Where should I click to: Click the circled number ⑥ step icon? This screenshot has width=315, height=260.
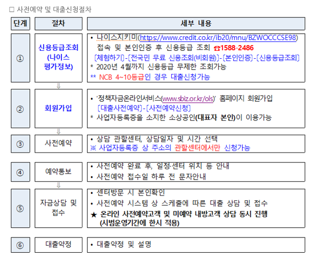[19, 244]
